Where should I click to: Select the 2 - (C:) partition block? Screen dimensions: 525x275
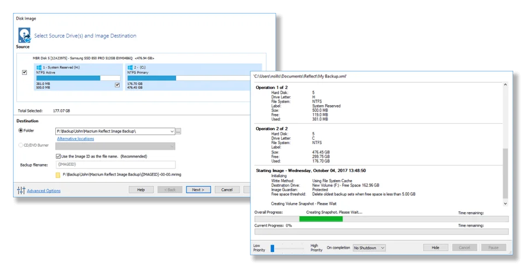pos(188,77)
